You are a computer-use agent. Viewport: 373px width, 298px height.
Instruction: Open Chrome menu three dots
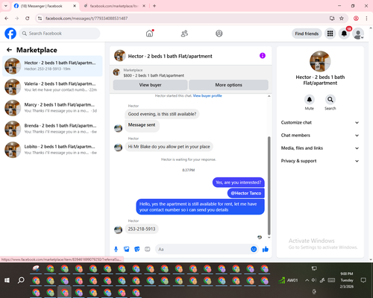click(x=366, y=18)
